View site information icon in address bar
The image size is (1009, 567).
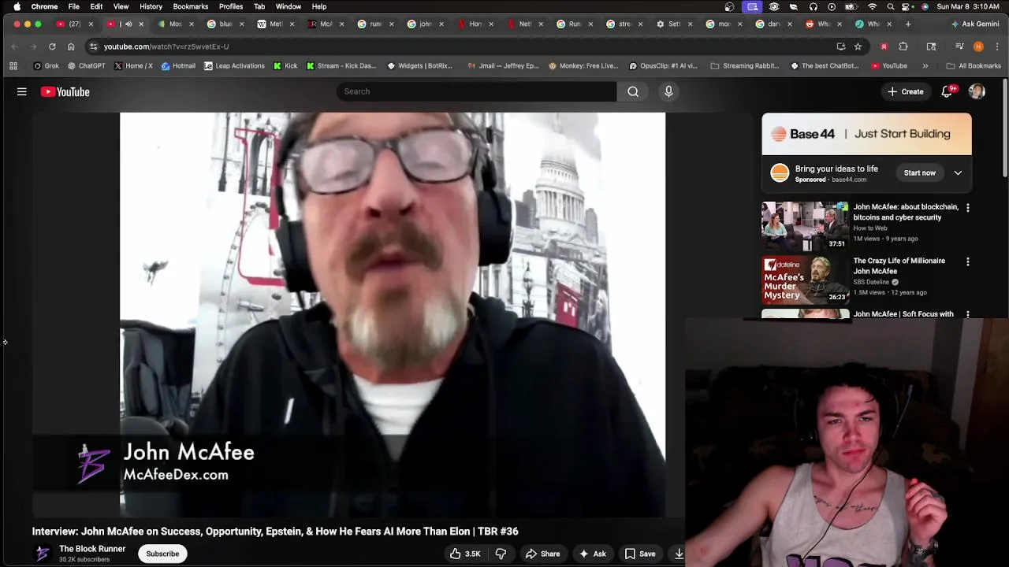point(94,46)
